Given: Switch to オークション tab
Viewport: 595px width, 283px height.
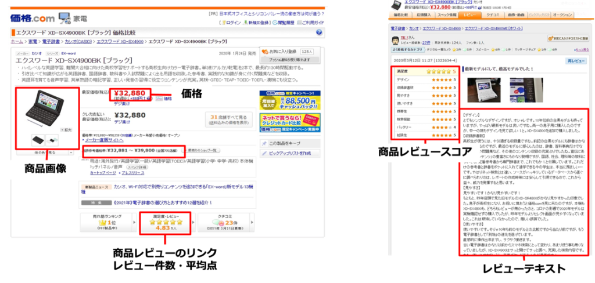Looking at the screenshot, I should pyautogui.click(x=562, y=14).
